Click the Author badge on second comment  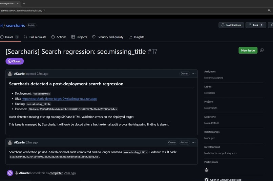click(x=184, y=142)
